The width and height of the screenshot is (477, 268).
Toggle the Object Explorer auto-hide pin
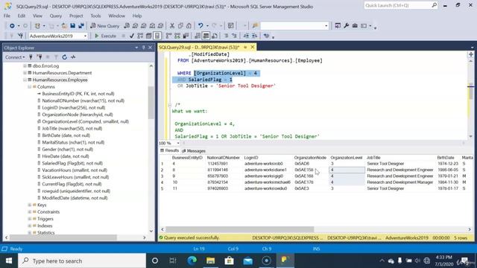[144, 48]
